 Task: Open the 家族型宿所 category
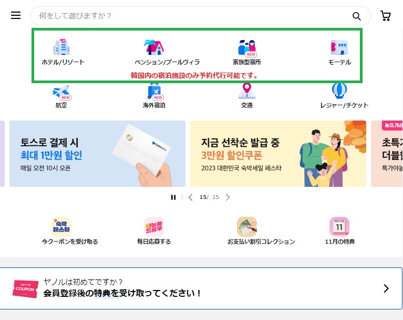[x=247, y=48]
